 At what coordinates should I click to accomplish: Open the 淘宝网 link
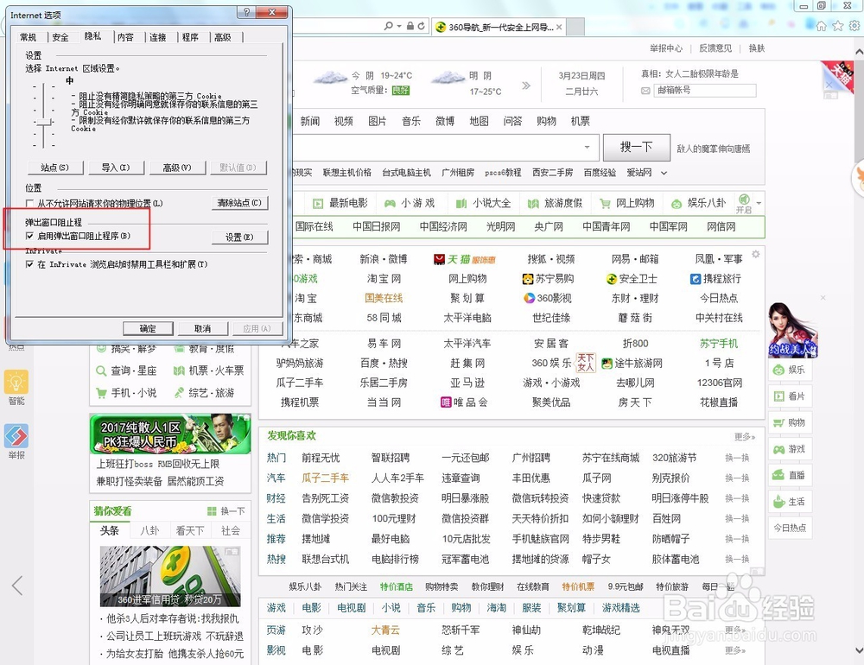click(384, 279)
